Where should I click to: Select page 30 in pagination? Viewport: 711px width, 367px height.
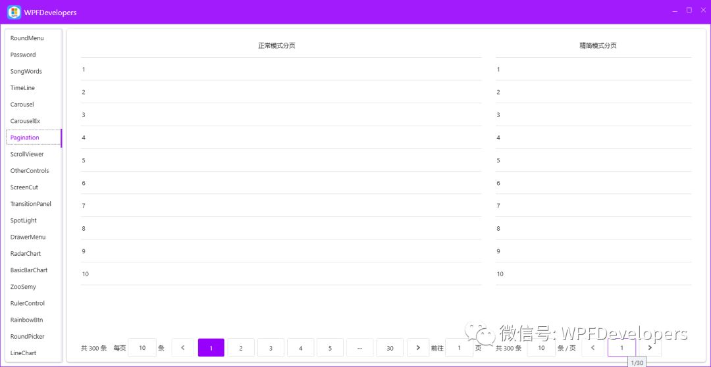(x=390, y=348)
